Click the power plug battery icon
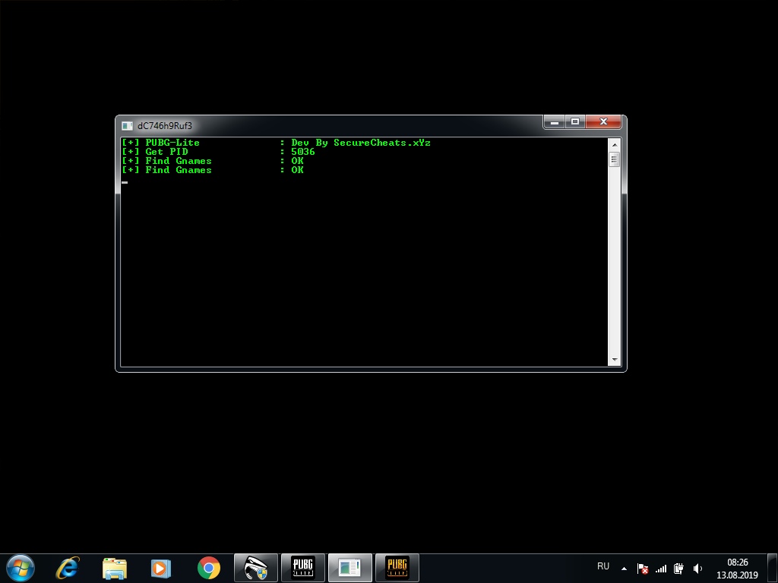Viewport: 778px width, 583px height. 678,568
